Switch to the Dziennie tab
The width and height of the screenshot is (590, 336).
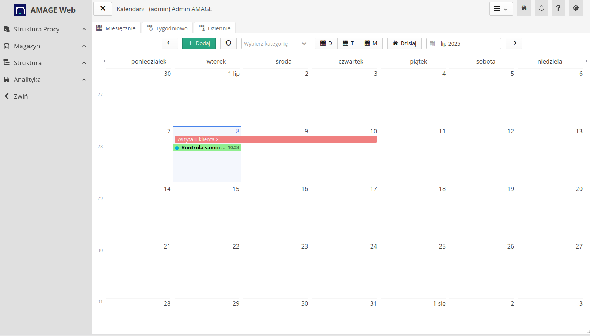(215, 28)
